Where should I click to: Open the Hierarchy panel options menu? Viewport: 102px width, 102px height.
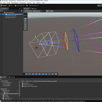pos(21,9)
